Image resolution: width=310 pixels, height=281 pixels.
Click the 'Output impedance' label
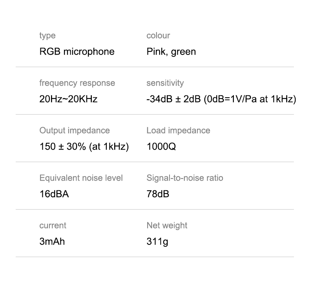[x=75, y=130]
